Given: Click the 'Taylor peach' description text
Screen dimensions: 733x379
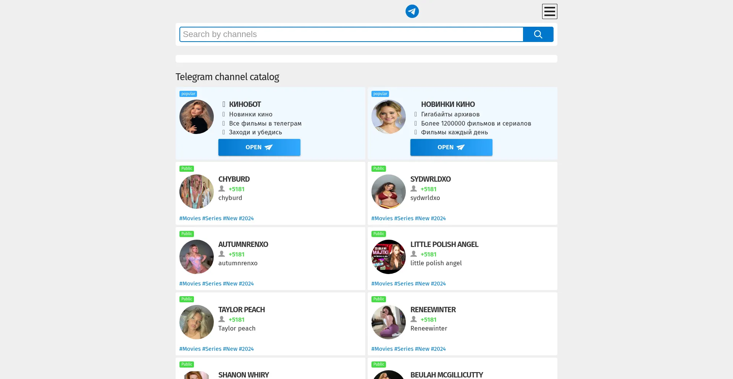Looking at the screenshot, I should tap(237, 329).
